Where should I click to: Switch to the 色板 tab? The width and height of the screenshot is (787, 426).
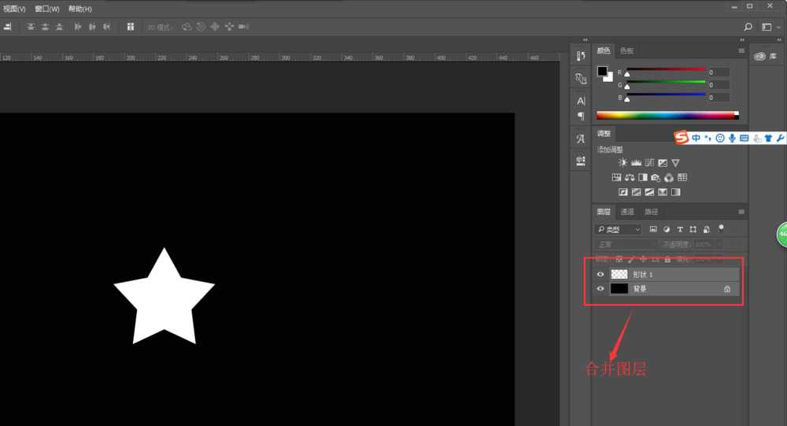[626, 50]
